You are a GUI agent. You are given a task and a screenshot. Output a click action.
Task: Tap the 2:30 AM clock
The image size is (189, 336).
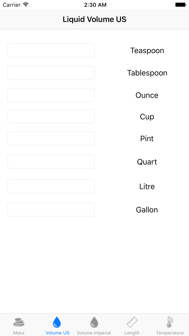click(x=95, y=5)
